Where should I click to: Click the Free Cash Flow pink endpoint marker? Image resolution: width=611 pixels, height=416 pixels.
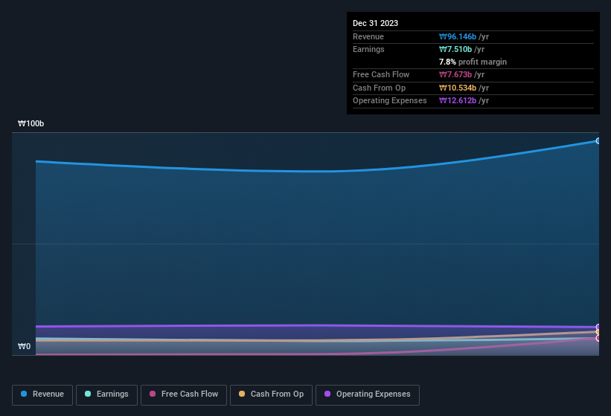click(598, 338)
